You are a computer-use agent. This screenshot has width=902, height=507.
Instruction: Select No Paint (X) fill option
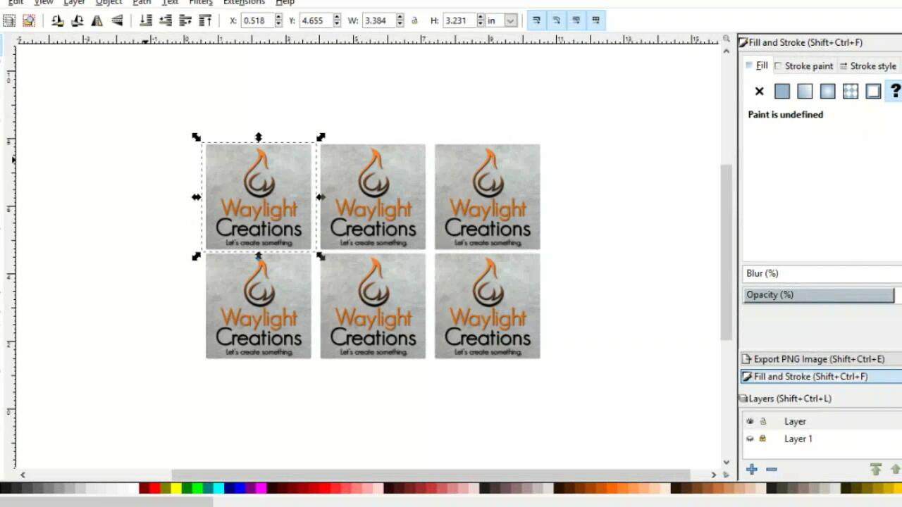pyautogui.click(x=759, y=91)
